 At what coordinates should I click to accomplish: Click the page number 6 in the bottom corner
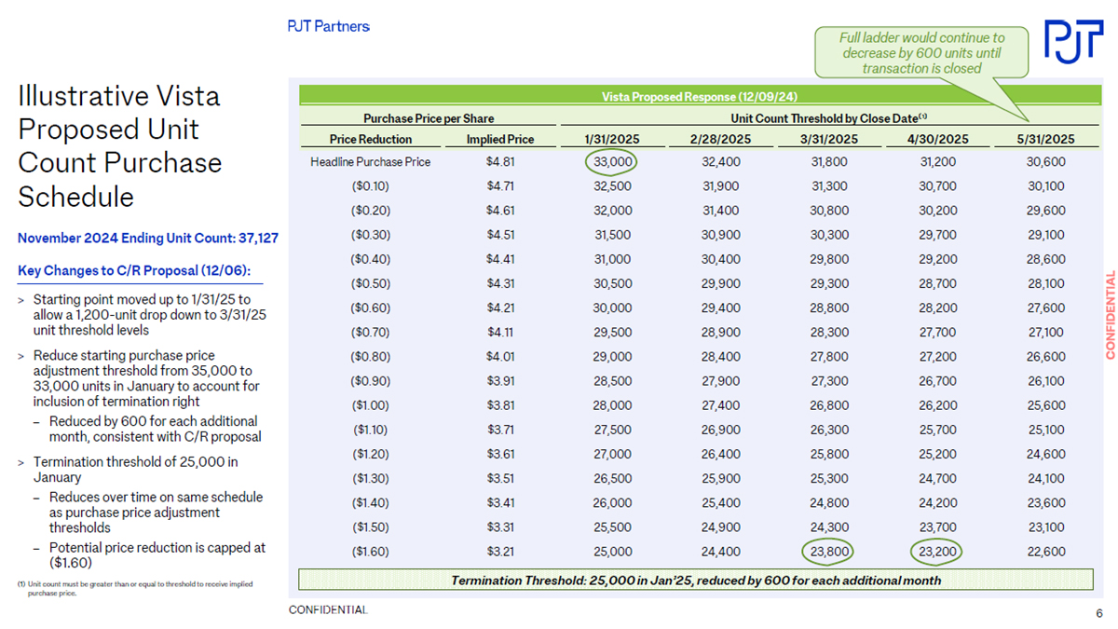tap(1099, 612)
